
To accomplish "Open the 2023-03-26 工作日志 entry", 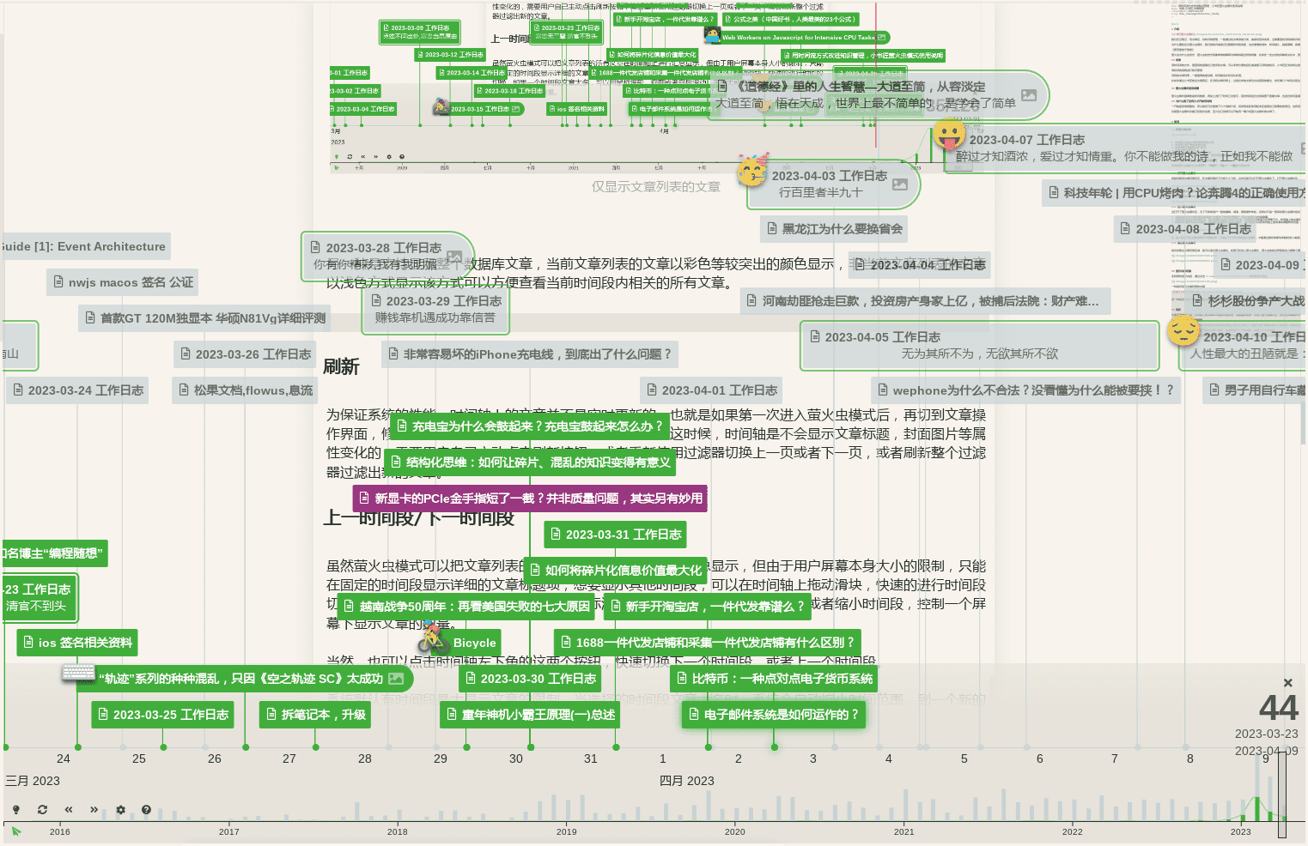I will pos(245,354).
